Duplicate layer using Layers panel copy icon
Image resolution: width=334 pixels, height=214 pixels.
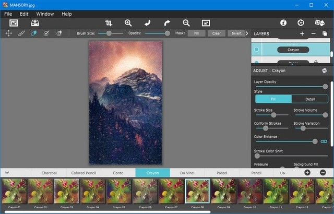click(x=325, y=33)
